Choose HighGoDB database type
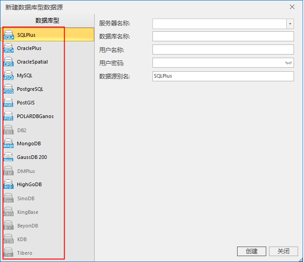The width and height of the screenshot is (304, 262). point(29,184)
